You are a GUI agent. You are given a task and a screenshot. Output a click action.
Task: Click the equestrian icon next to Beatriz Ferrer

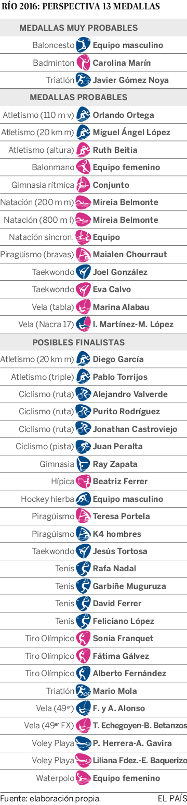(x=83, y=481)
